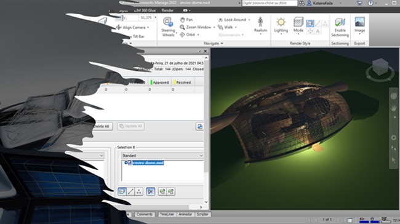Open the Steering Wheels tool
400x224 pixels.
[168, 27]
